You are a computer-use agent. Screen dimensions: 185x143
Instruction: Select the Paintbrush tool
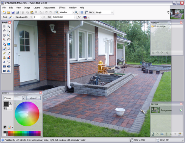[4, 49]
